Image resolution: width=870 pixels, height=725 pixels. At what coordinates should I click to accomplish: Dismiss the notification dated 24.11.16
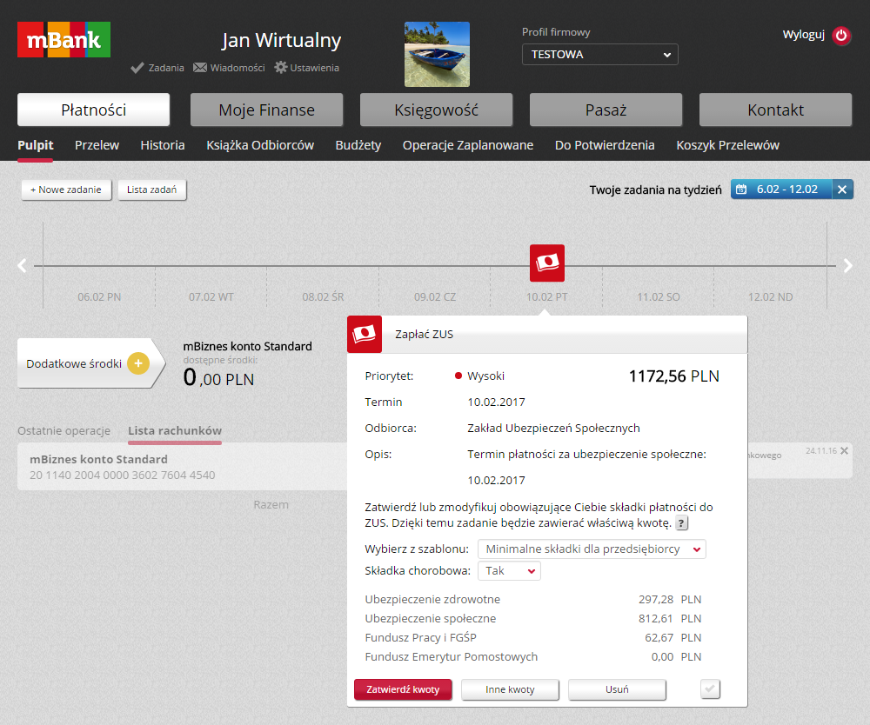tap(844, 450)
